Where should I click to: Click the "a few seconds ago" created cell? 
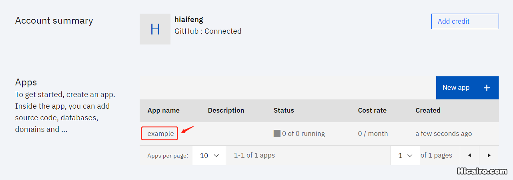click(443, 133)
